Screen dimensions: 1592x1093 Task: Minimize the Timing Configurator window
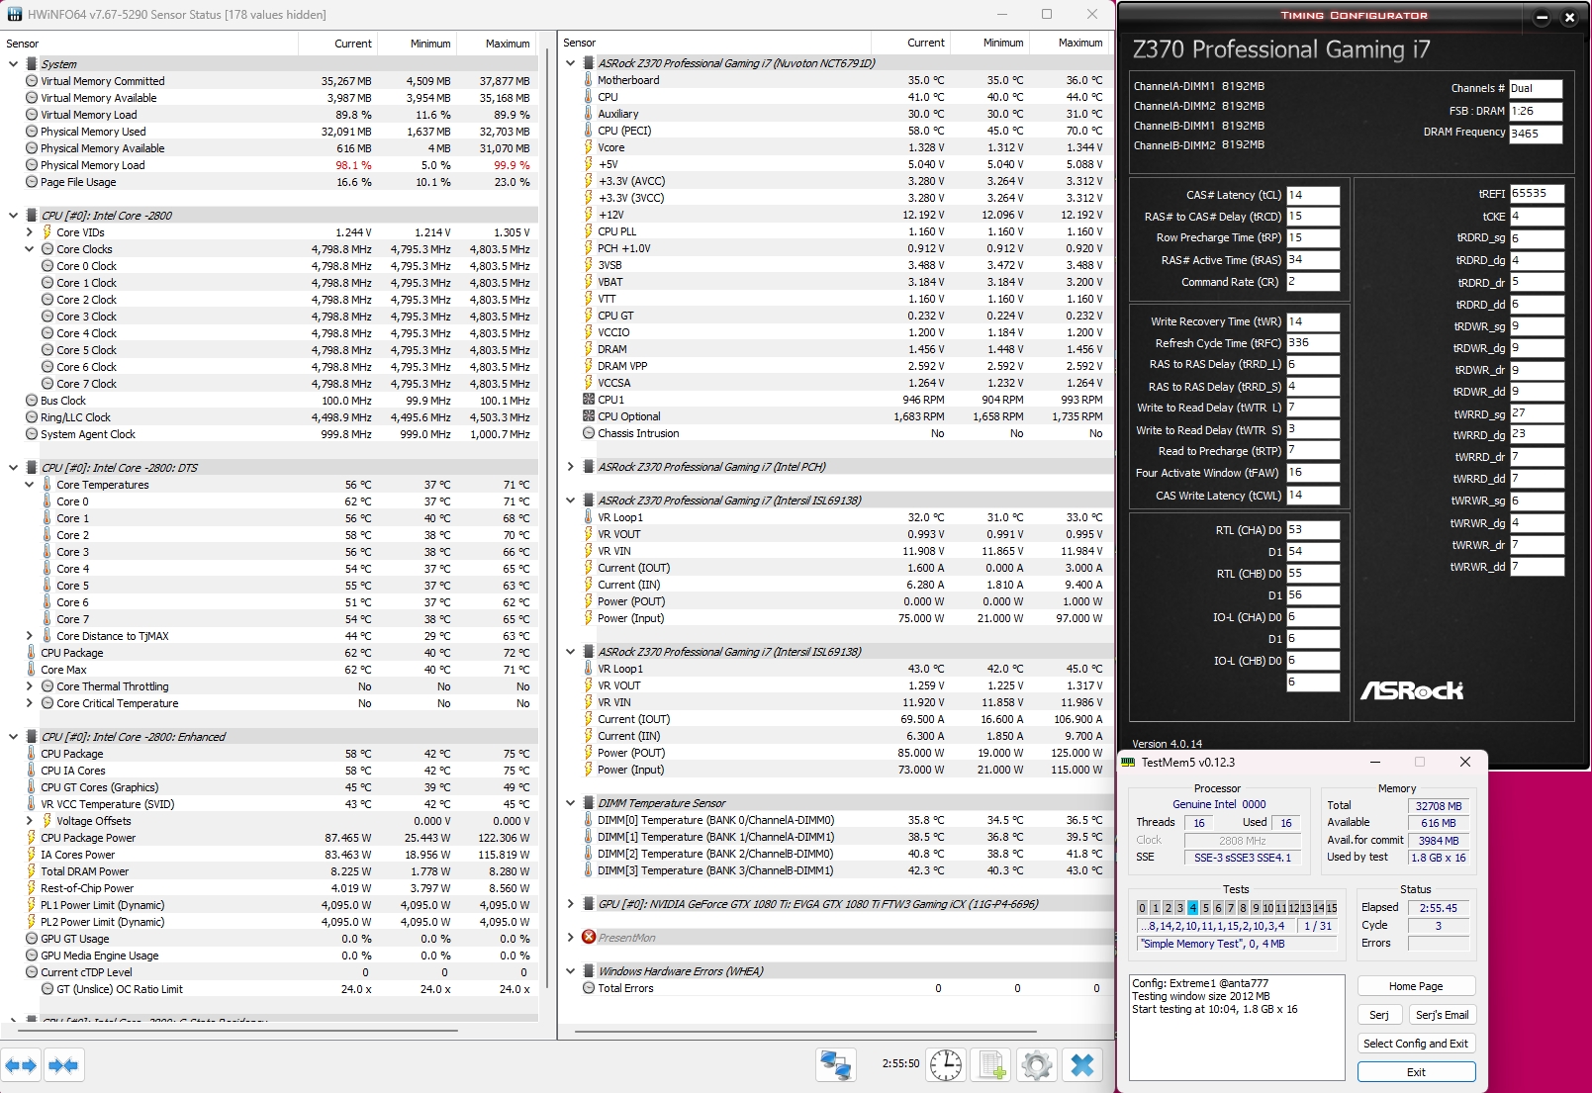coord(1542,17)
